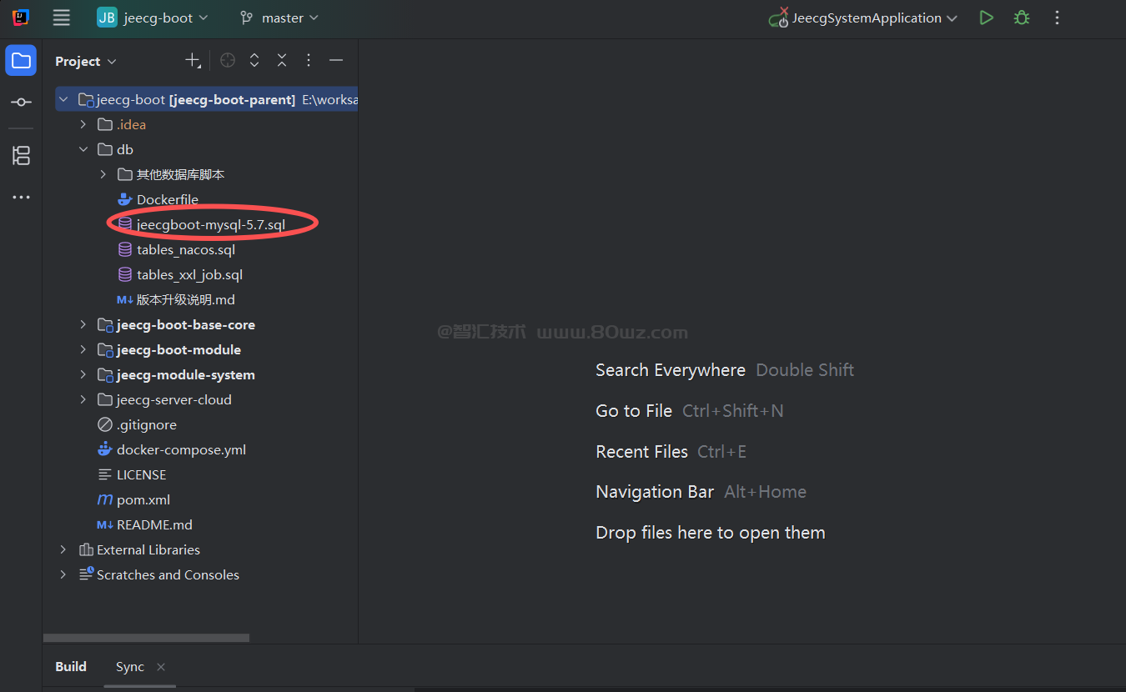This screenshot has height=692, width=1126.
Task: Open the LICENSE file
Action: coord(141,474)
